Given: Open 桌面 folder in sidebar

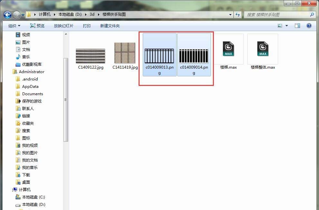Looking at the screenshot, I should 23,182.
